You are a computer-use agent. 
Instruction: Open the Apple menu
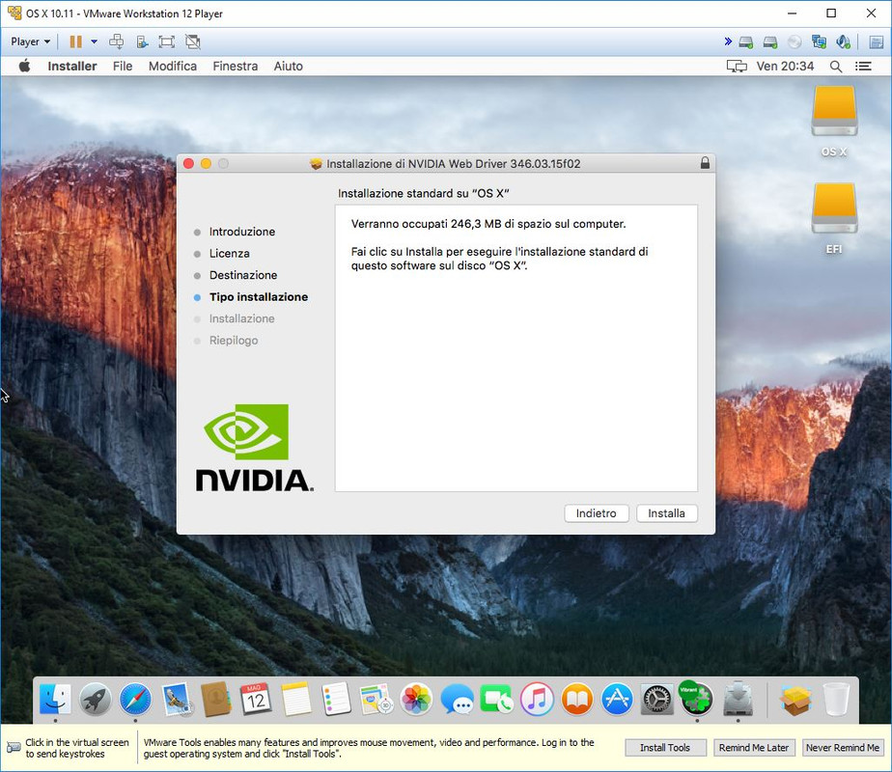click(24, 66)
